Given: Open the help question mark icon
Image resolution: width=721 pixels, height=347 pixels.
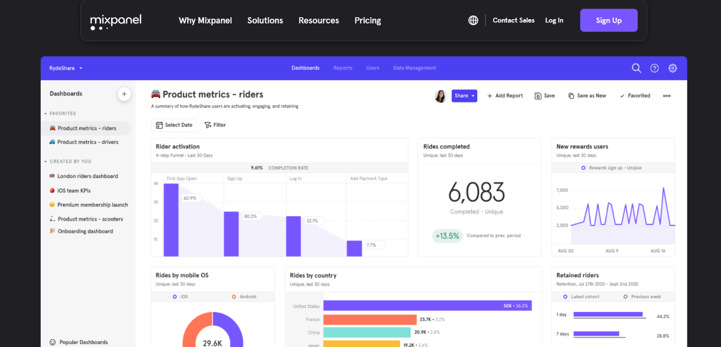Looking at the screenshot, I should coord(654,68).
